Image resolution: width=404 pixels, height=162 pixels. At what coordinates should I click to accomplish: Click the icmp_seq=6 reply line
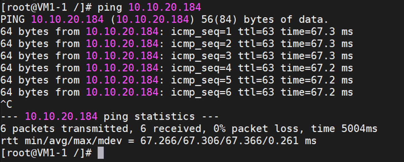click(x=177, y=92)
